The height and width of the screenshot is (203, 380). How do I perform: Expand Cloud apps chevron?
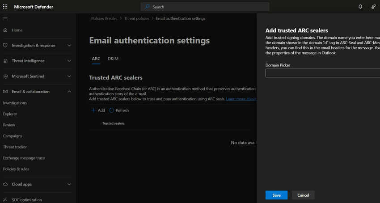point(69,184)
